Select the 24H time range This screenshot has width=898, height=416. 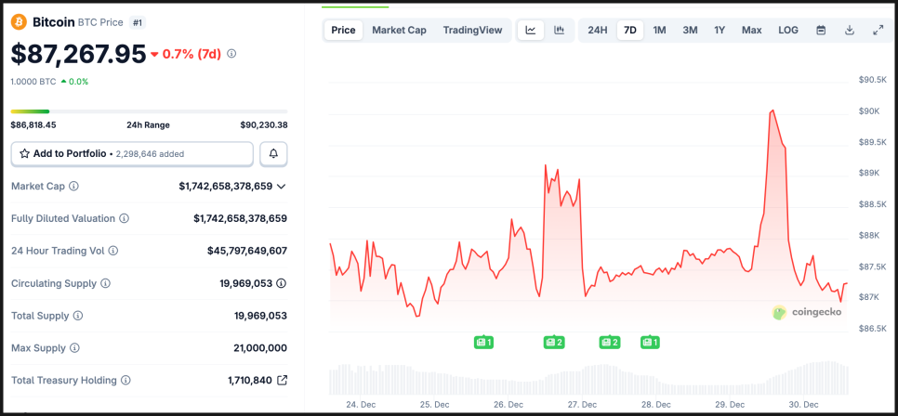598,30
